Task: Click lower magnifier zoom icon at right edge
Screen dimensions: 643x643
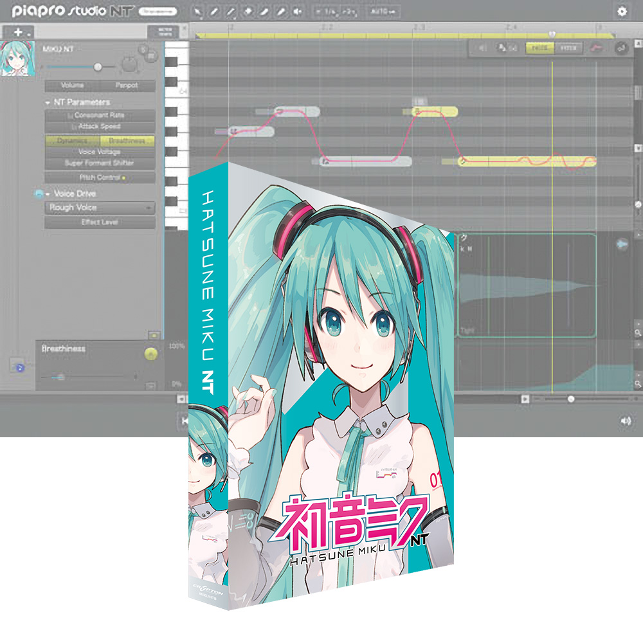Action: click(x=638, y=384)
